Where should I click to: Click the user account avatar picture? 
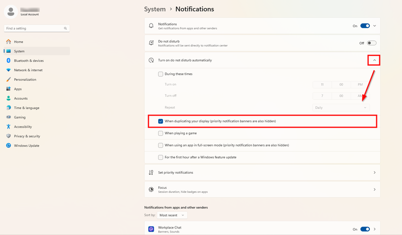(x=11, y=12)
